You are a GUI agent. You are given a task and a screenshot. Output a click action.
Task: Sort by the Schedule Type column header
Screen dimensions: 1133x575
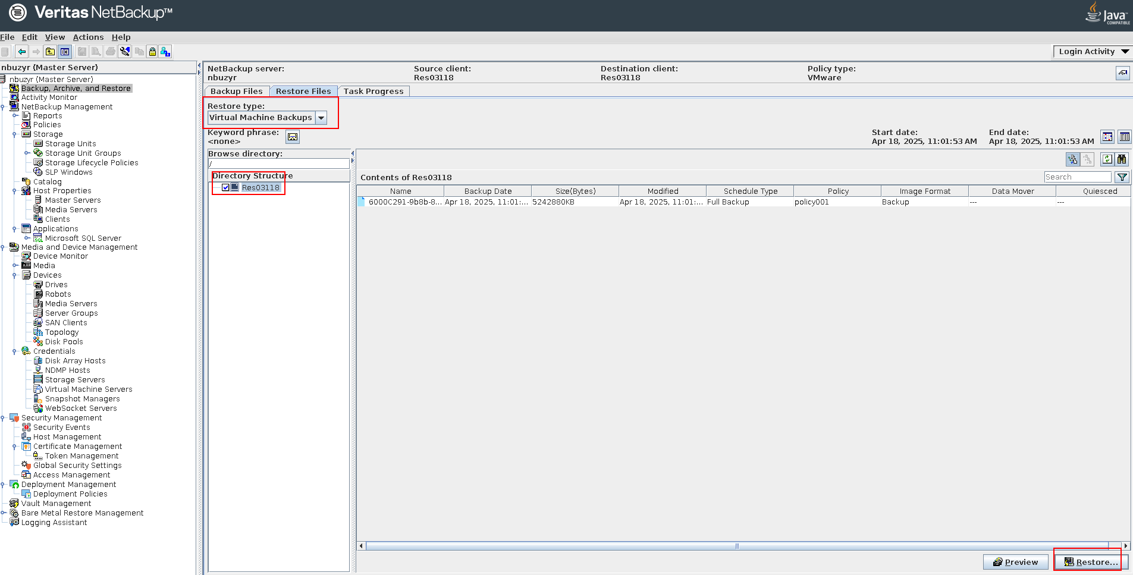point(751,191)
